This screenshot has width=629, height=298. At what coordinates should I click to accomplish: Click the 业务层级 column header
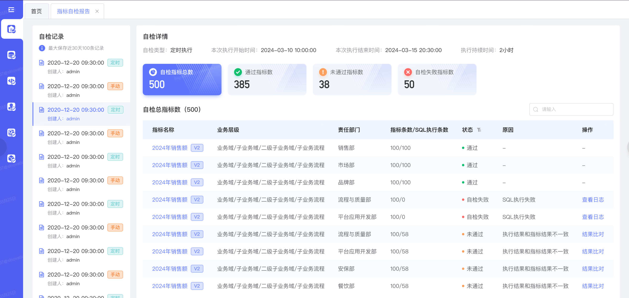click(x=228, y=130)
